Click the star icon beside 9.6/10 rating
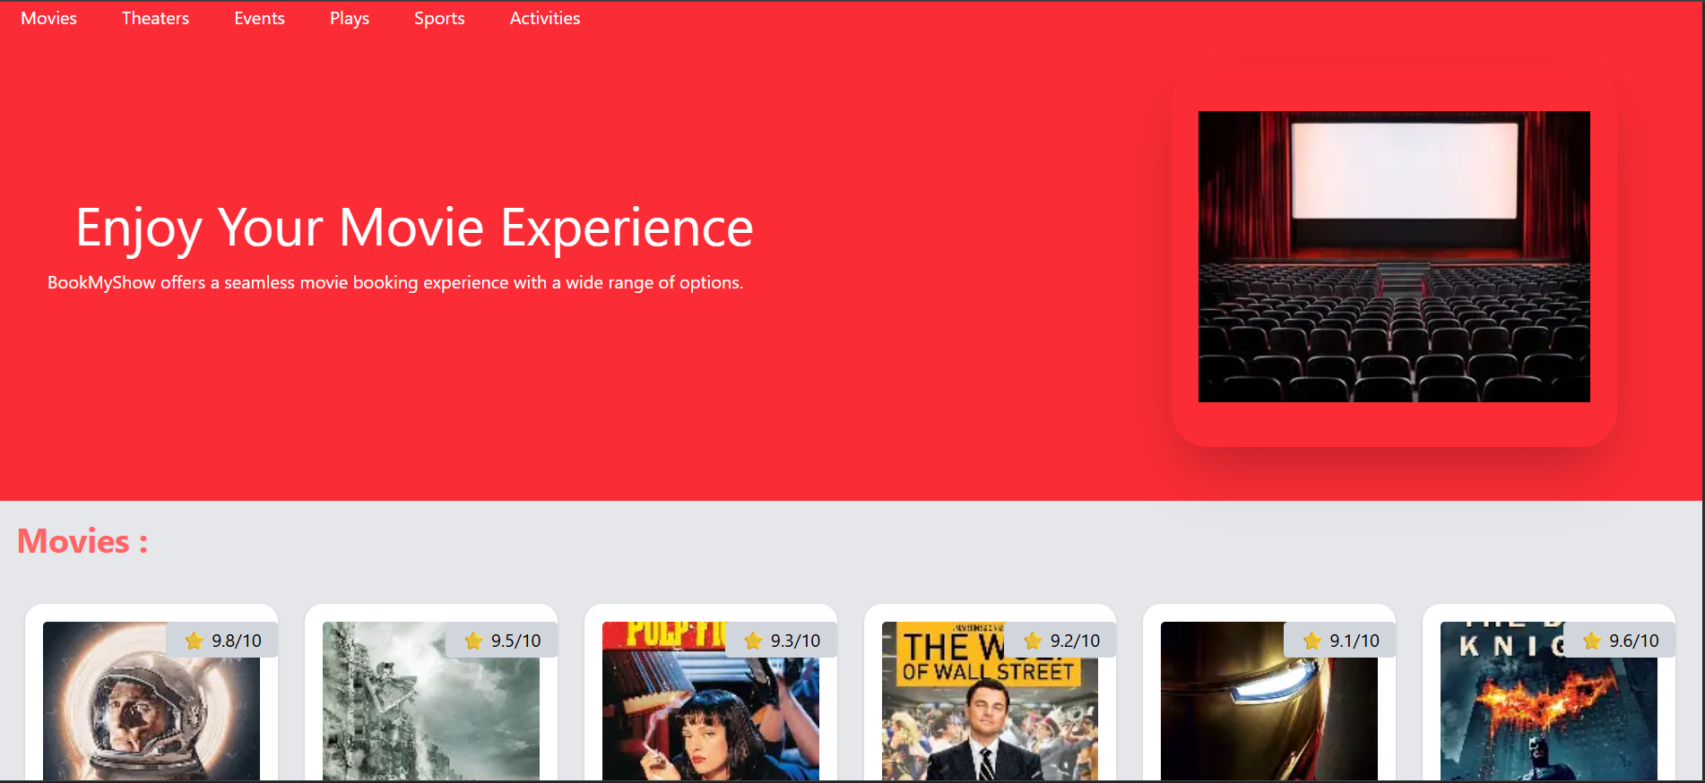Screen dimensions: 1705x783 [1592, 641]
